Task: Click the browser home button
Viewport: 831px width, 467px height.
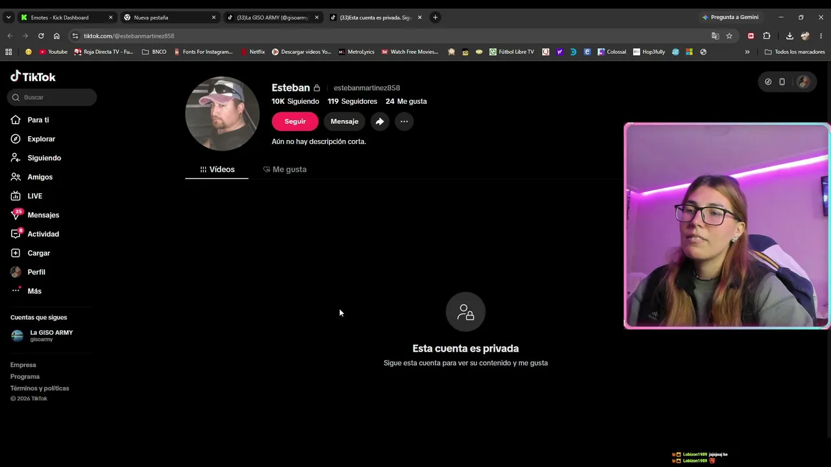Action: coord(56,36)
